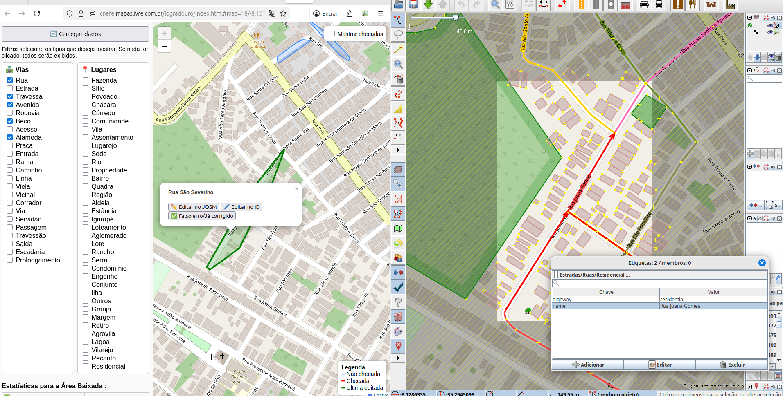Click the car preset icon in toolbar
Image resolution: width=783 pixels, height=396 pixels.
[644, 4]
